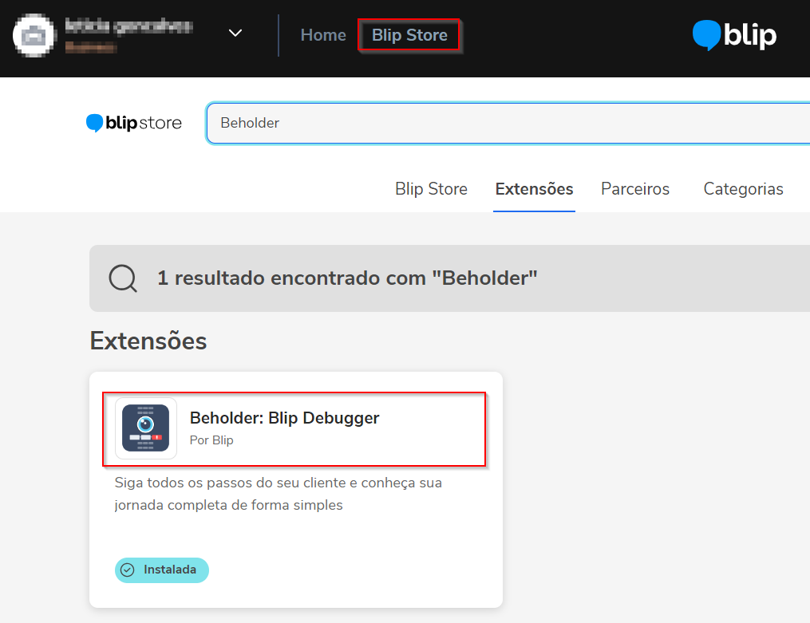Click the Extensões section heading
Image resolution: width=810 pixels, height=623 pixels.
click(x=148, y=341)
